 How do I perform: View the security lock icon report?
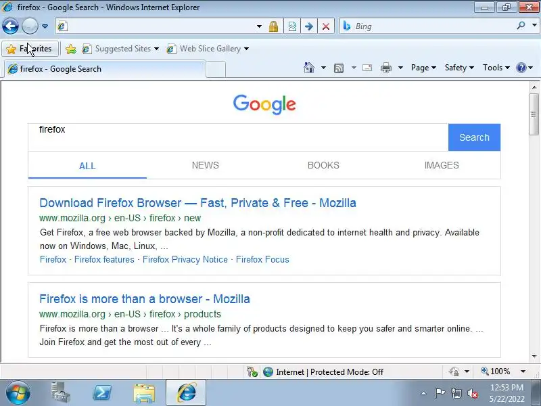tap(274, 26)
